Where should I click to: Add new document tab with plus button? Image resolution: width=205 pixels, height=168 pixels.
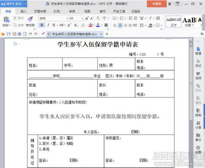pos(107,34)
